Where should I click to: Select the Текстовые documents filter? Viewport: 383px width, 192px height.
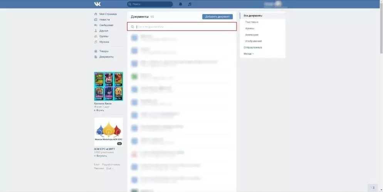[252, 22]
